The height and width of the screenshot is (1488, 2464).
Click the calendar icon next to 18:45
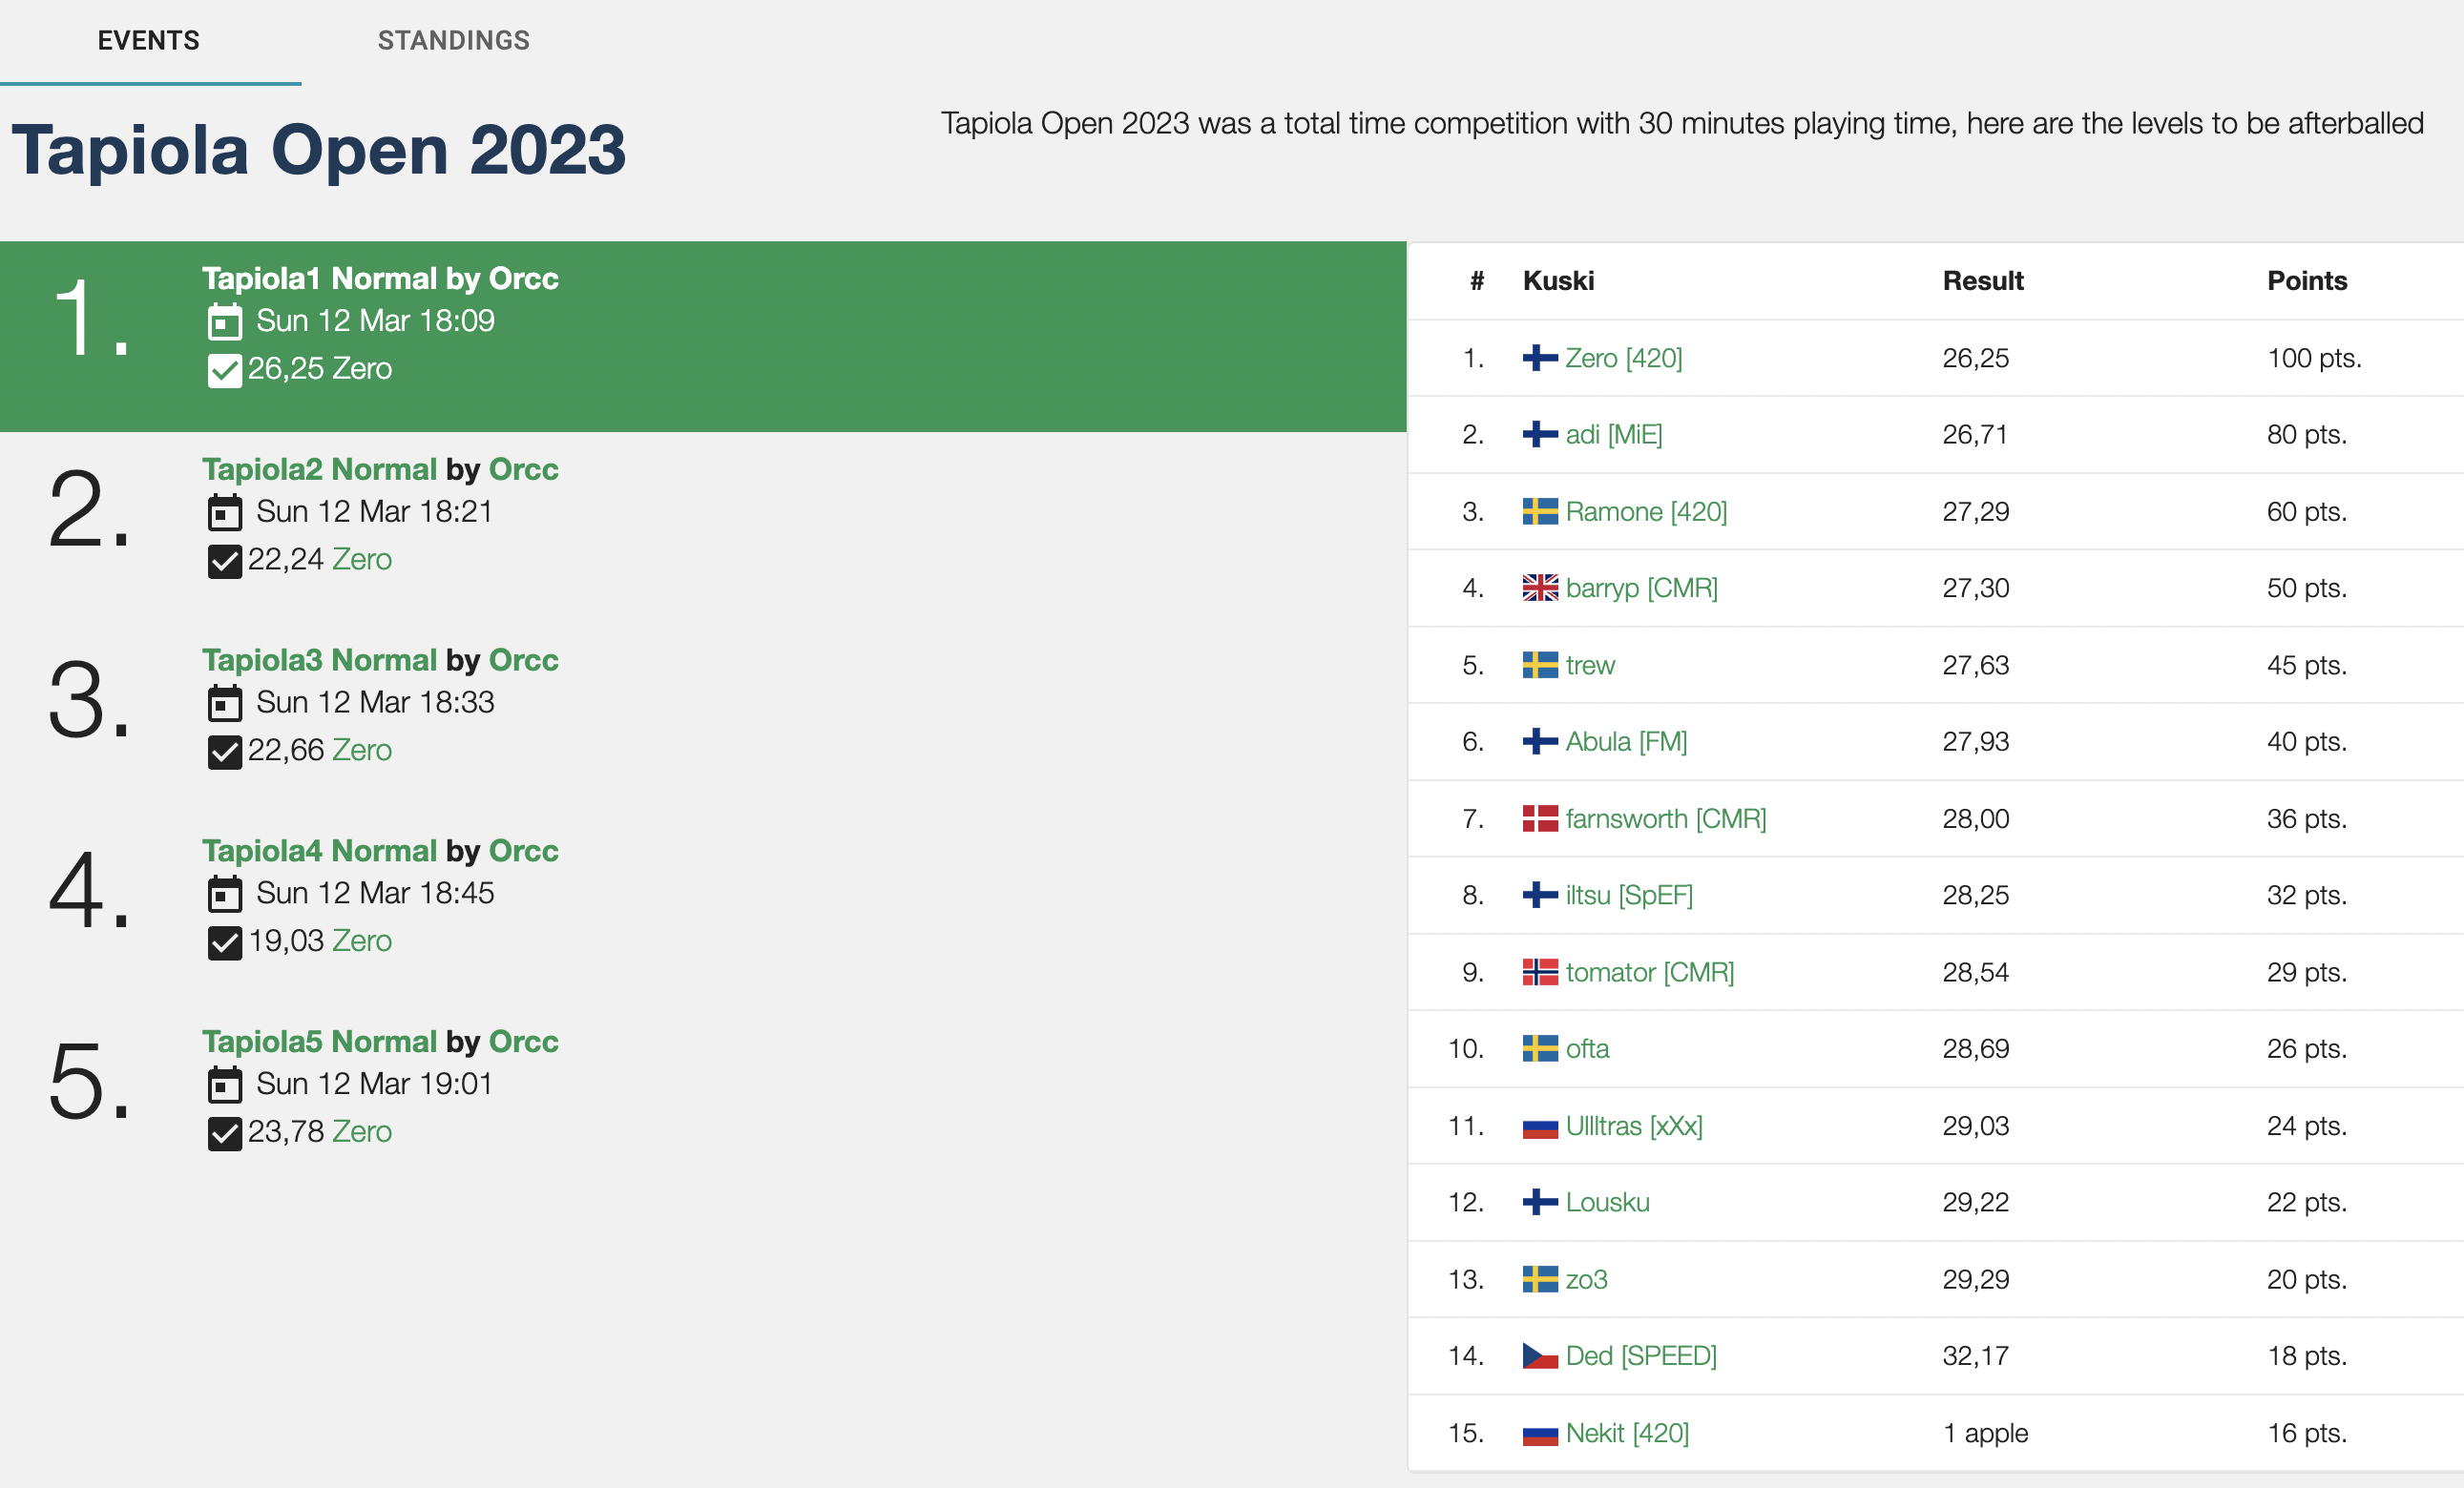224,895
